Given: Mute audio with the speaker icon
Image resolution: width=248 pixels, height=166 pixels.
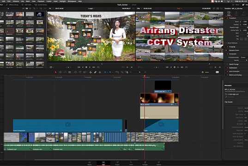Looking at the screenshot, I should pos(203,72).
